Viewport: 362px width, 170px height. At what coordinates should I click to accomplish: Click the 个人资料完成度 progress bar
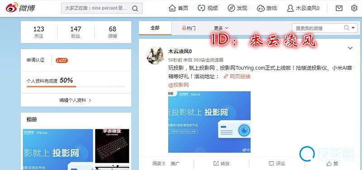(x=76, y=86)
